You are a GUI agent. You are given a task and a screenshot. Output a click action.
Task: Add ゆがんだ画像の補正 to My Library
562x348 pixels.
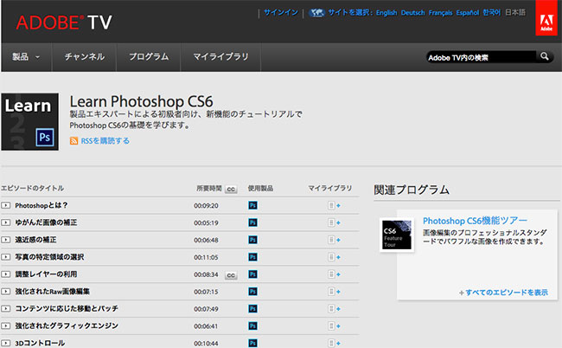(334, 222)
